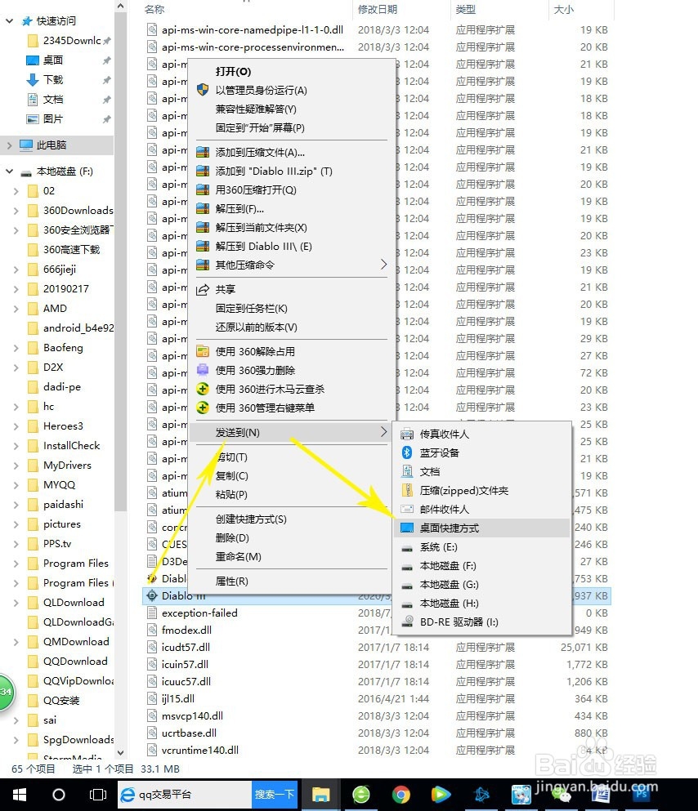Collapse the Local Disk (F:) node
Screen dimensions: 698x811
click(9, 172)
